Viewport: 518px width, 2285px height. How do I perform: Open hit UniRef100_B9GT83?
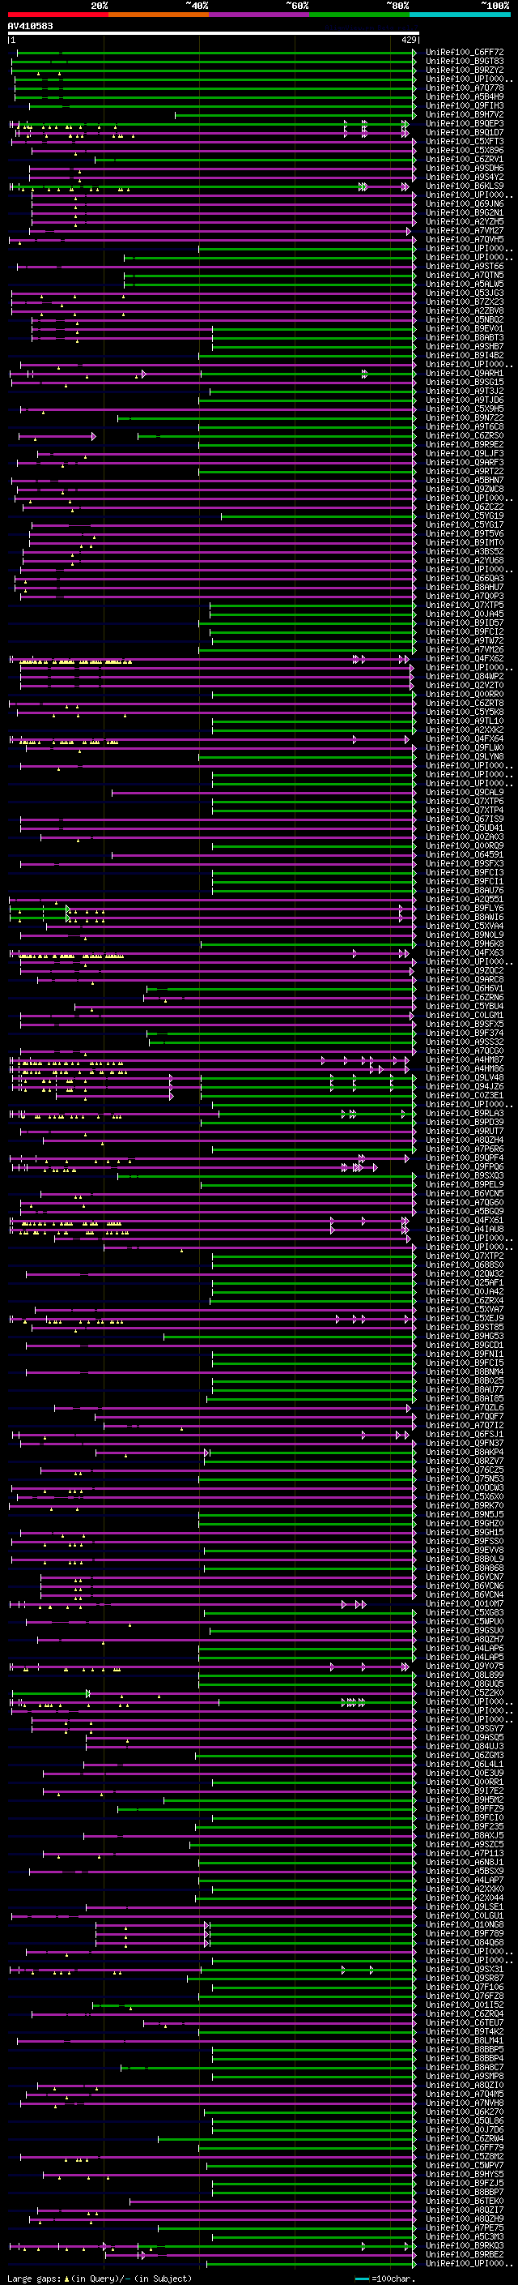point(464,62)
